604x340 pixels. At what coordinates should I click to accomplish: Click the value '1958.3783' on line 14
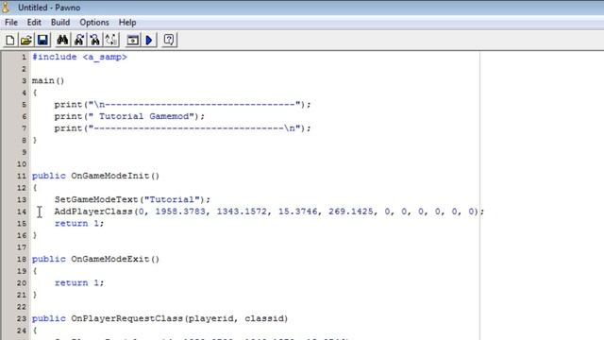[x=180, y=212]
